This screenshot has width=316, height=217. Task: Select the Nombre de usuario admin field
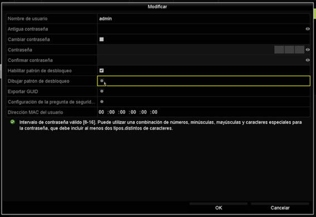(203, 18)
